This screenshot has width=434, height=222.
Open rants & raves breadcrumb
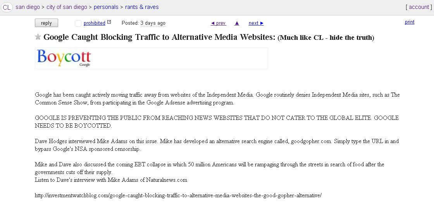[142, 7]
